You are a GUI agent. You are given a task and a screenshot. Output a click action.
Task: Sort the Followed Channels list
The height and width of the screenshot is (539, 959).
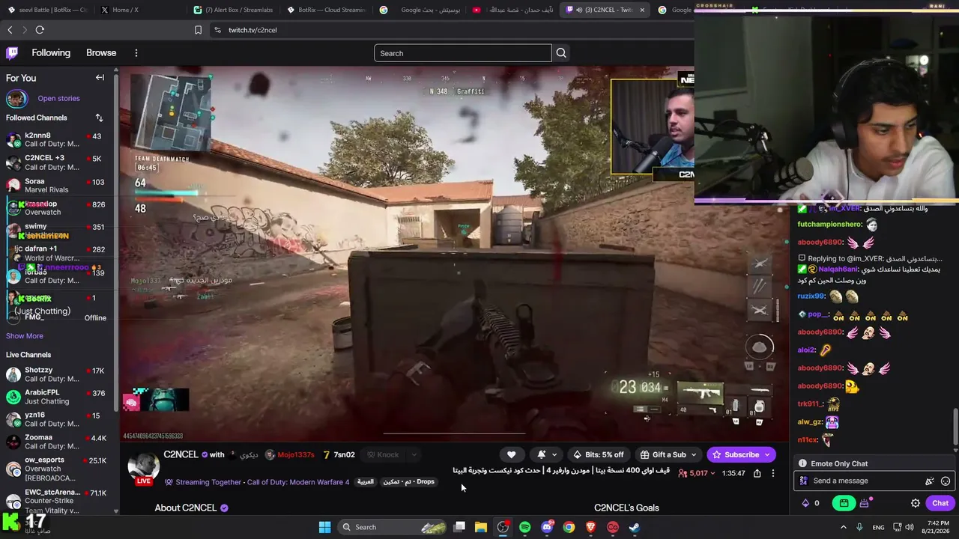tap(99, 118)
